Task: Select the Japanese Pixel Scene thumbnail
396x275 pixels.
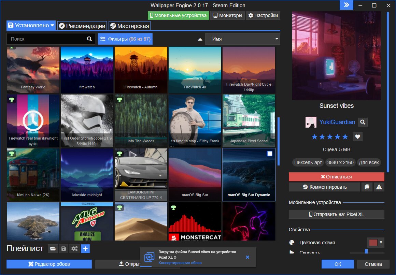Action: (x=249, y=121)
